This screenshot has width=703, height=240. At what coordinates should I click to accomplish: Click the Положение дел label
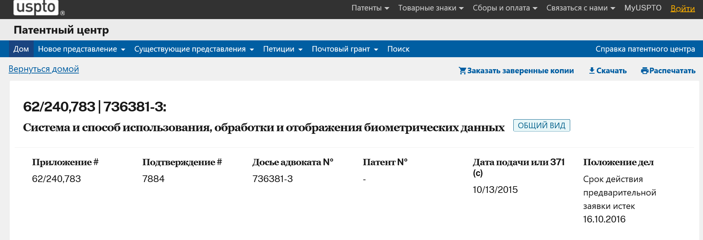pos(618,162)
